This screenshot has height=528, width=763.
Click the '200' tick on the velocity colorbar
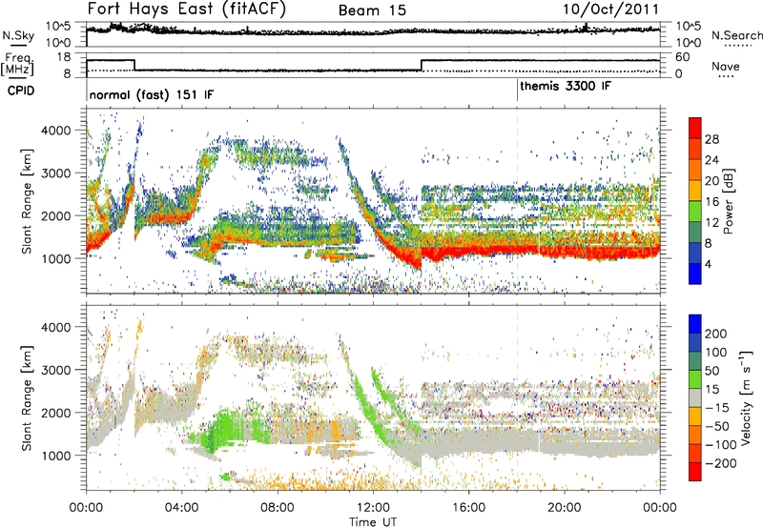pos(716,334)
